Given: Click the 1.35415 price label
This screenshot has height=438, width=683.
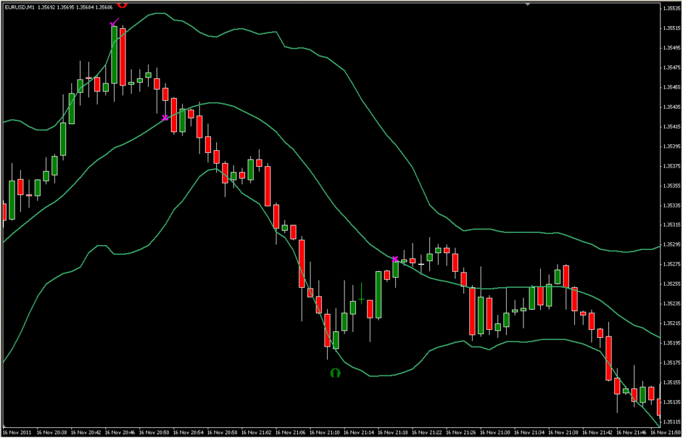Looking at the screenshot, I should [671, 126].
